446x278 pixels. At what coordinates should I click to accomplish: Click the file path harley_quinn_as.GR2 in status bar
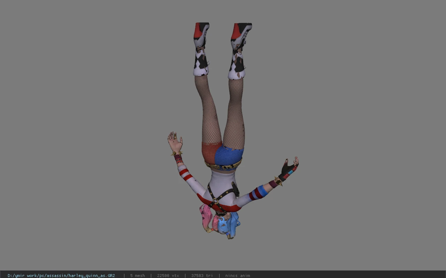click(61, 276)
